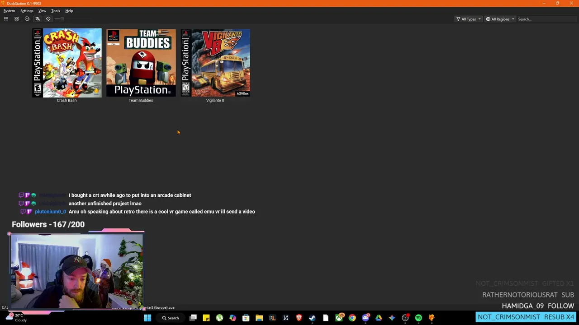
Task: Click the Vigilante 8 title label
Action: [x=215, y=100]
